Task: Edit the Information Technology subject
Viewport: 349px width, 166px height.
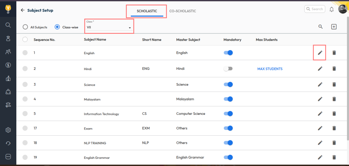Action: [320, 114]
